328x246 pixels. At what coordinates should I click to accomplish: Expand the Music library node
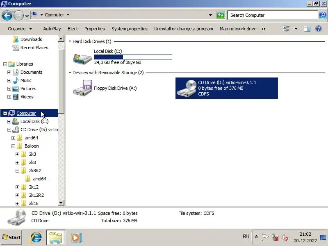tap(9, 80)
